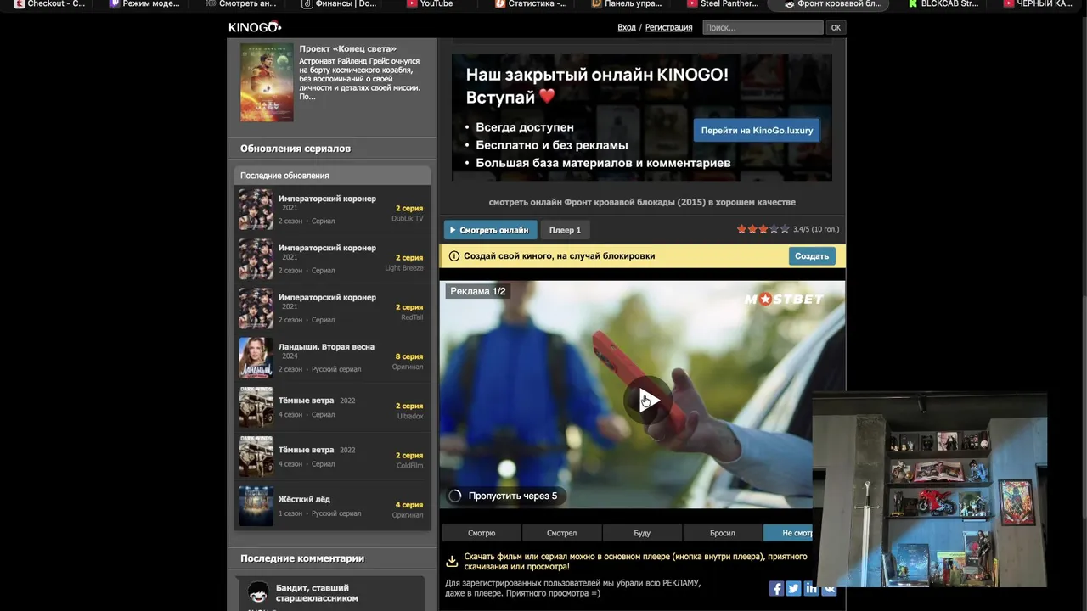Click the loading spinner beside 'Пропустить через 5'
Viewport: 1087px width, 611px height.
point(454,496)
